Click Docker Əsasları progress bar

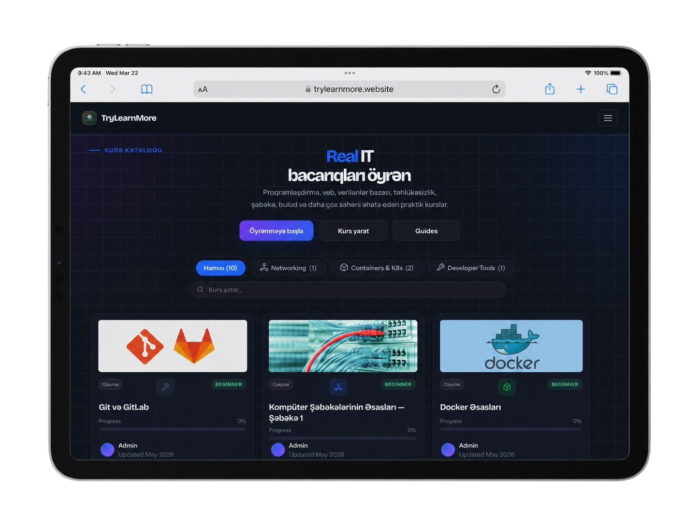511,429
